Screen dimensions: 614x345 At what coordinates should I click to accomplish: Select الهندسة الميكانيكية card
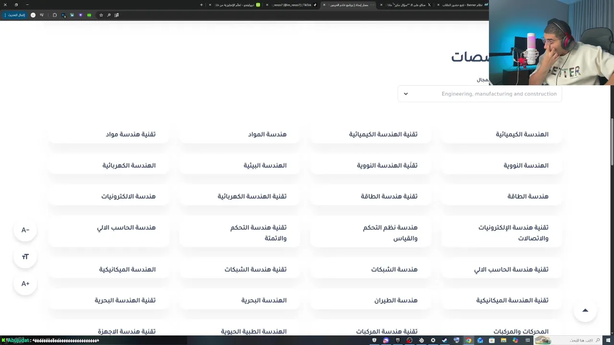108,269
